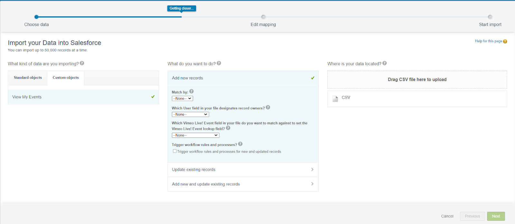Viewport: 515px width, 224px height.
Task: Click the Previous button
Action: pyautogui.click(x=473, y=216)
